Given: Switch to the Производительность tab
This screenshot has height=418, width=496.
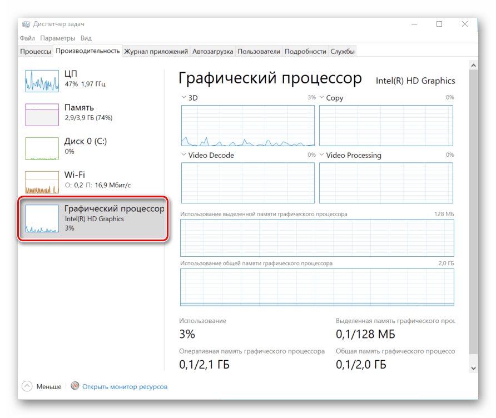Looking at the screenshot, I should pos(88,51).
